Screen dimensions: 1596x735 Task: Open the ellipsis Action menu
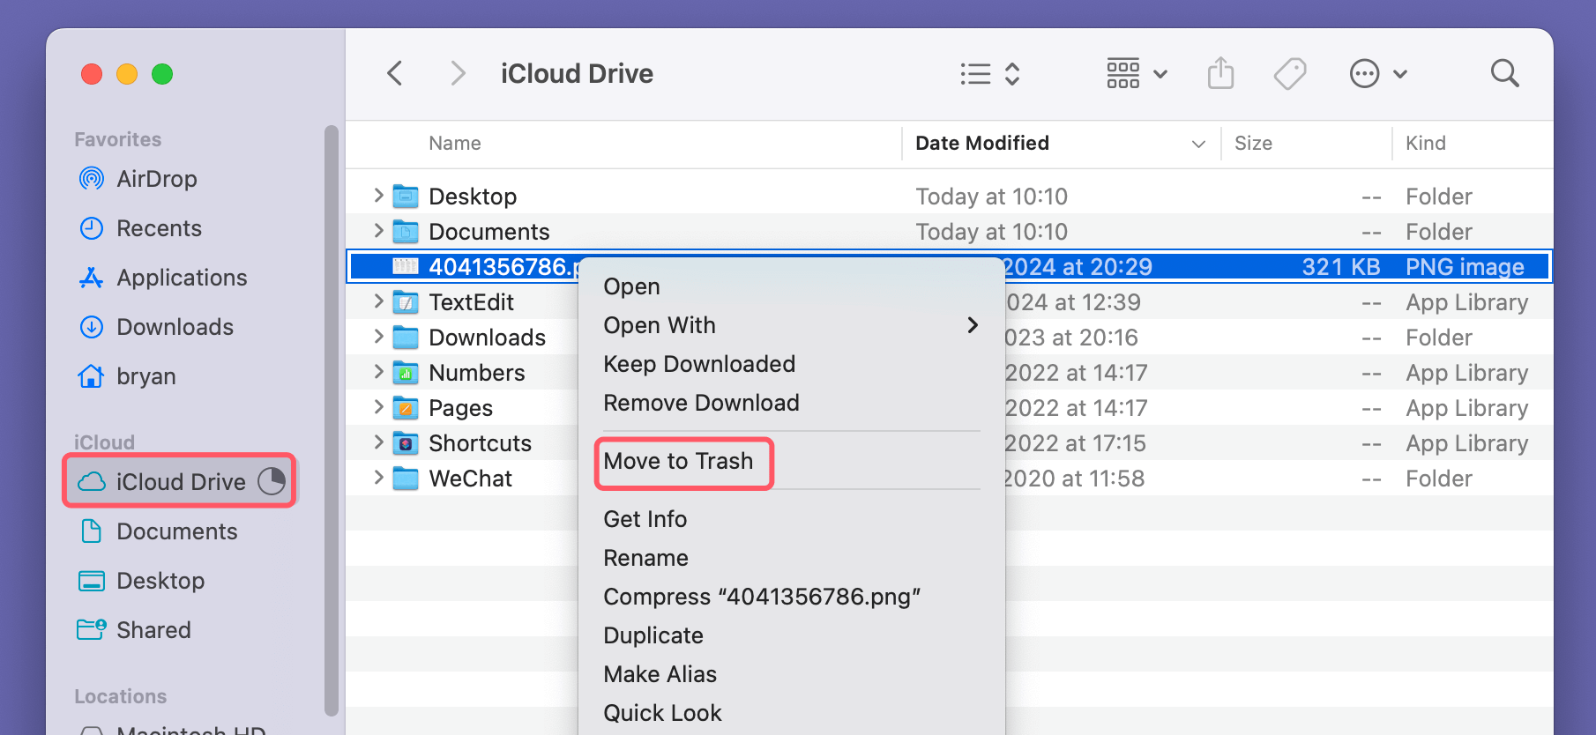pos(1378,74)
